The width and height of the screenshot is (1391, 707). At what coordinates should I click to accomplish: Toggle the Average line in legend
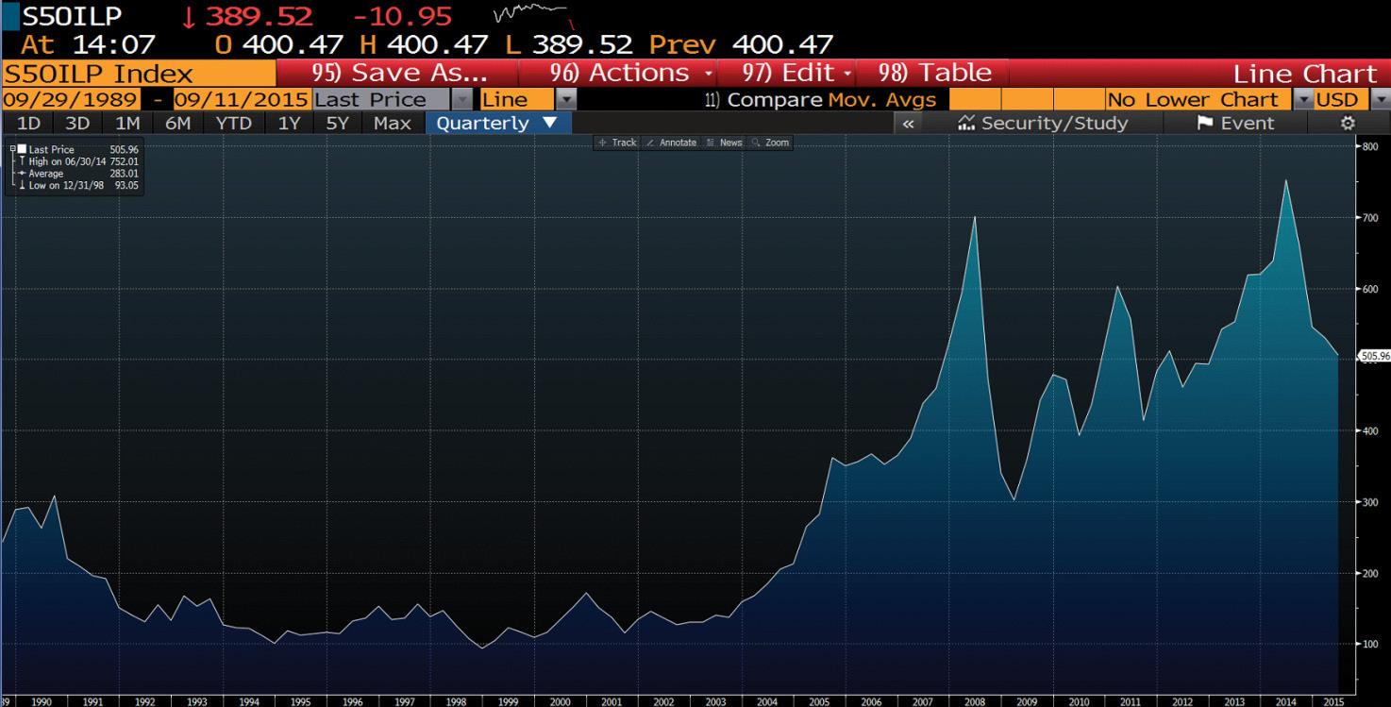pos(44,173)
